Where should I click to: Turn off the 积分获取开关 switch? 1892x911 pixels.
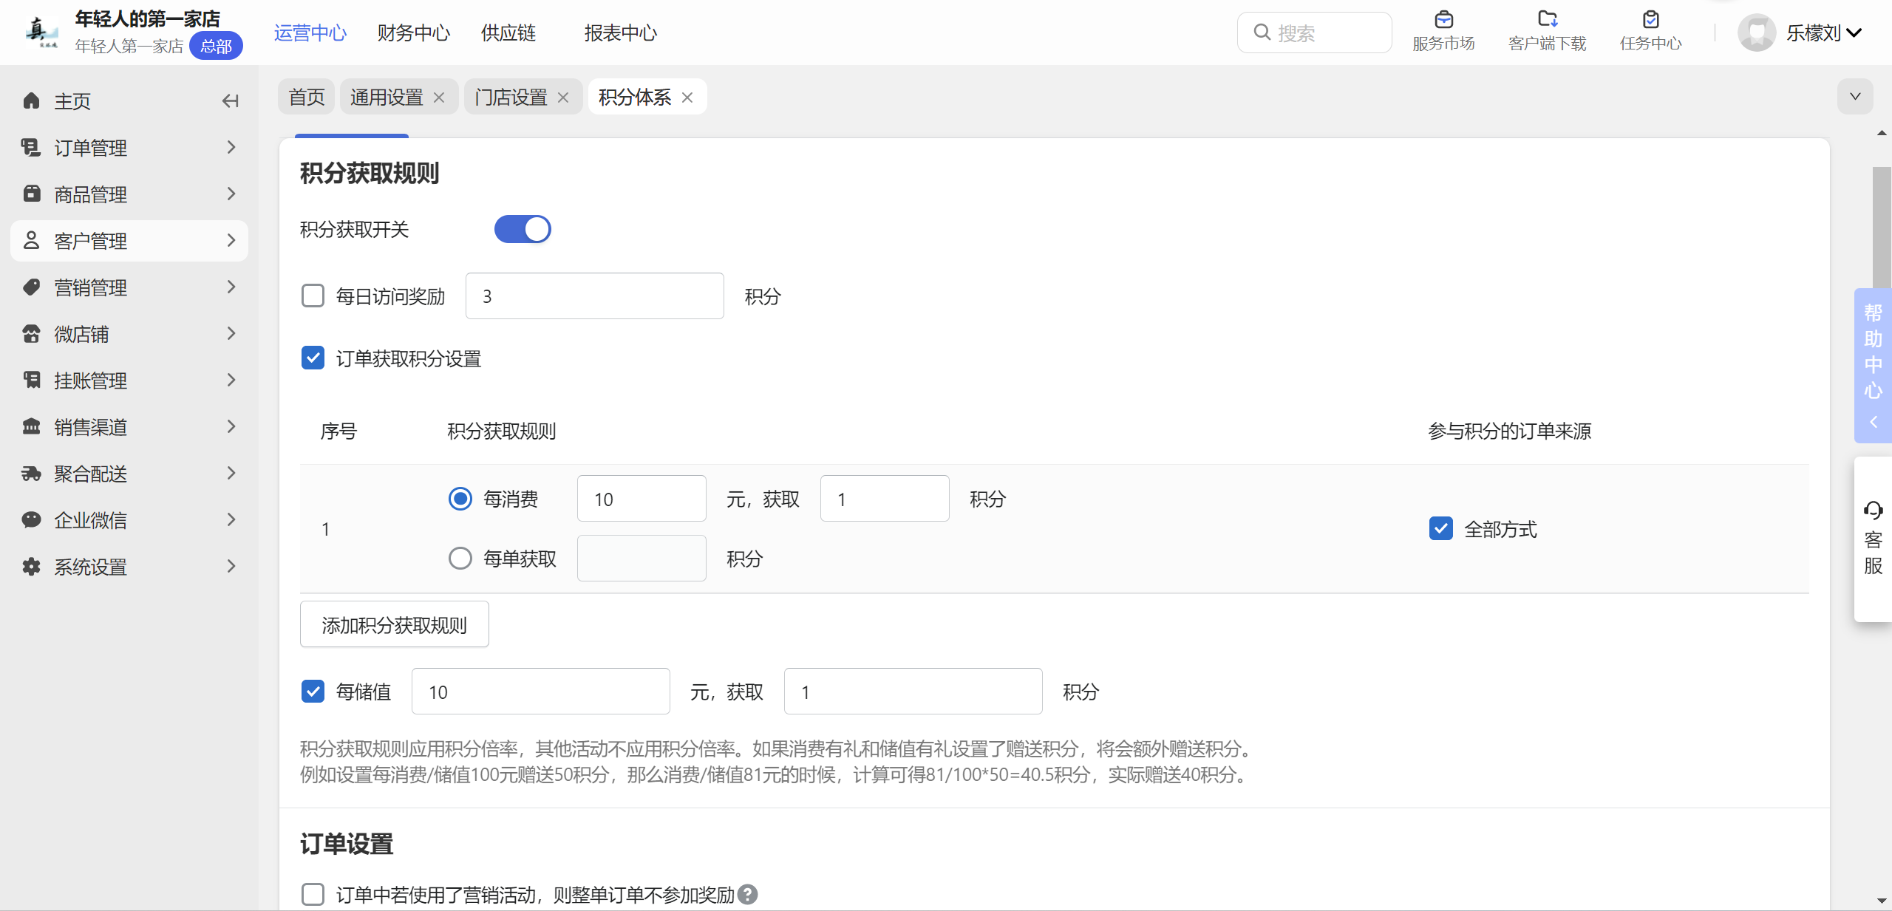pyautogui.click(x=523, y=229)
